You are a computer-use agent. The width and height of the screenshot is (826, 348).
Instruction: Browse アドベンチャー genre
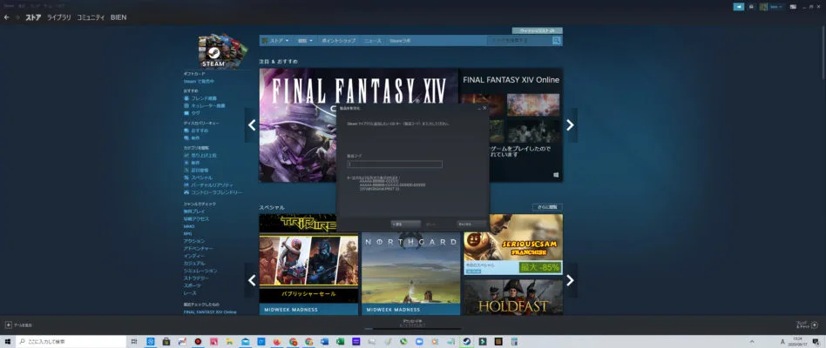pos(198,248)
